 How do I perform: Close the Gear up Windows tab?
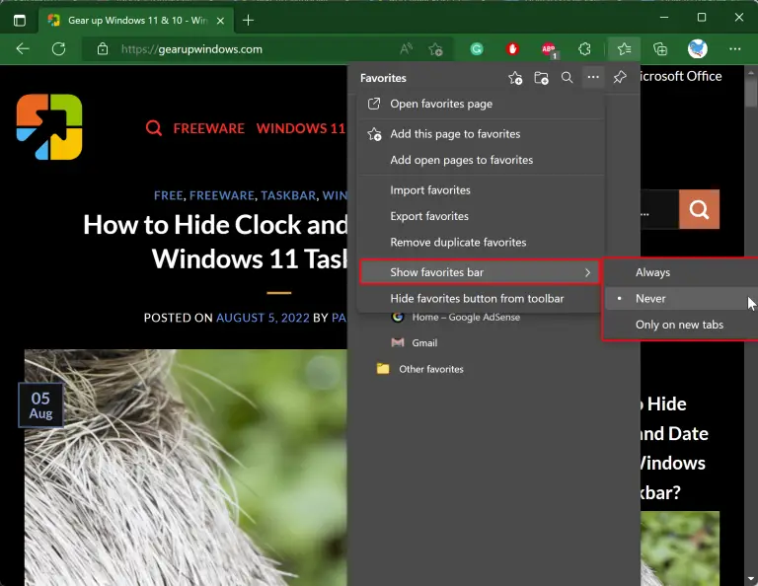click(x=220, y=21)
